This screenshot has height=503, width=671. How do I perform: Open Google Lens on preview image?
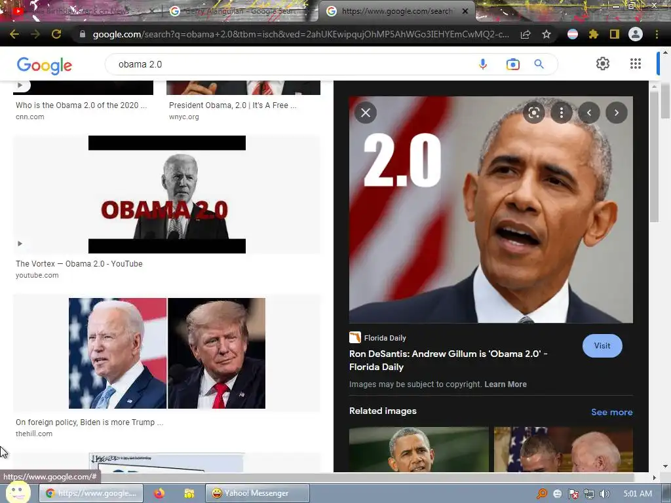tap(533, 113)
